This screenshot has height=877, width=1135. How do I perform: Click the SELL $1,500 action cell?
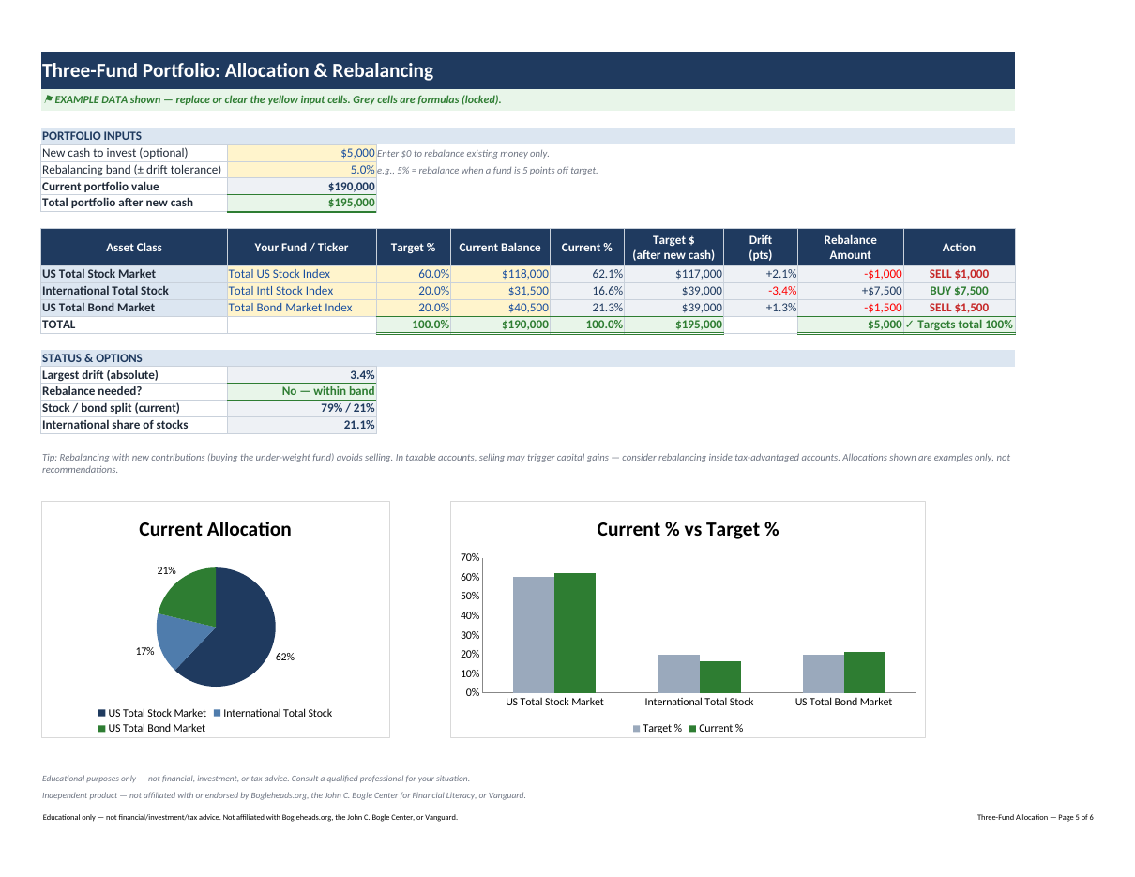959,308
